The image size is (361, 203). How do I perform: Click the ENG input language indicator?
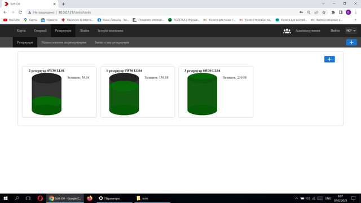328,198
